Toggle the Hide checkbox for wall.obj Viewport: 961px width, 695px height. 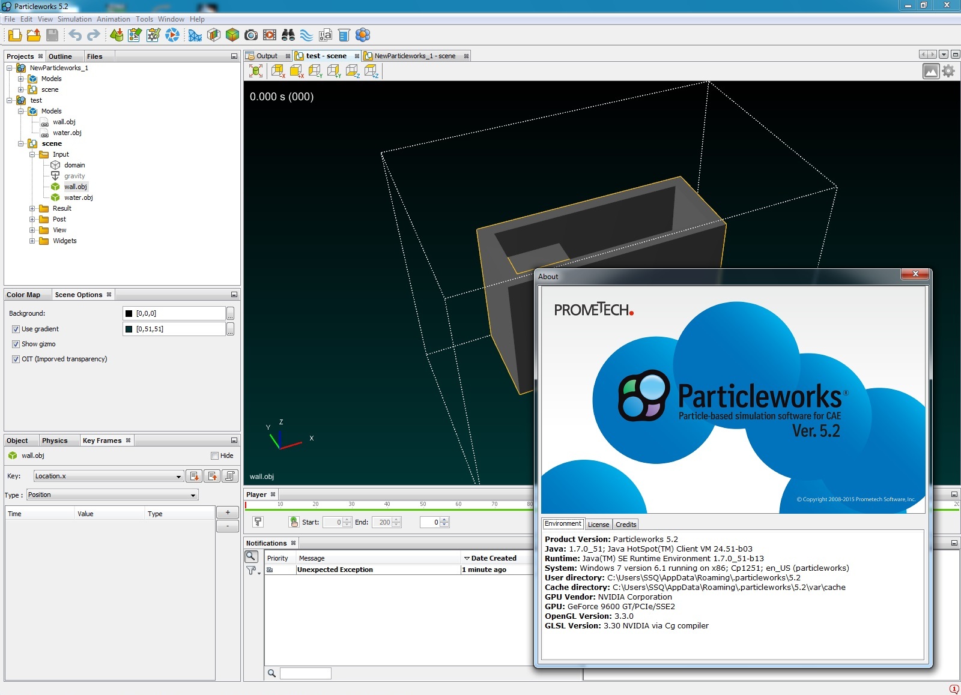coord(214,456)
